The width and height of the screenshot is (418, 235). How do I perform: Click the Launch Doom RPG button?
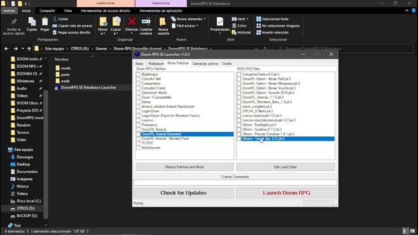tap(287, 193)
